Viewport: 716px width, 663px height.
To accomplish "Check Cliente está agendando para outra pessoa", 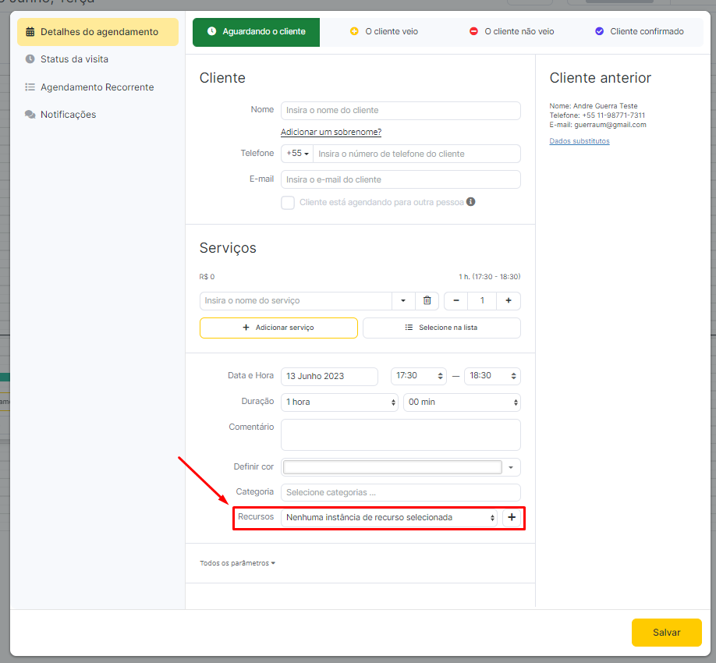I will click(288, 202).
